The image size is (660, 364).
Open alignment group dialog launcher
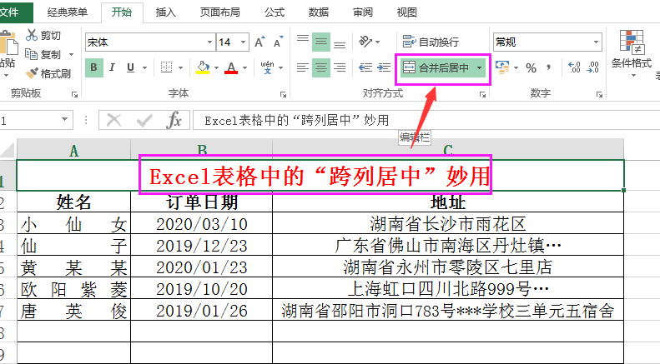pos(482,95)
